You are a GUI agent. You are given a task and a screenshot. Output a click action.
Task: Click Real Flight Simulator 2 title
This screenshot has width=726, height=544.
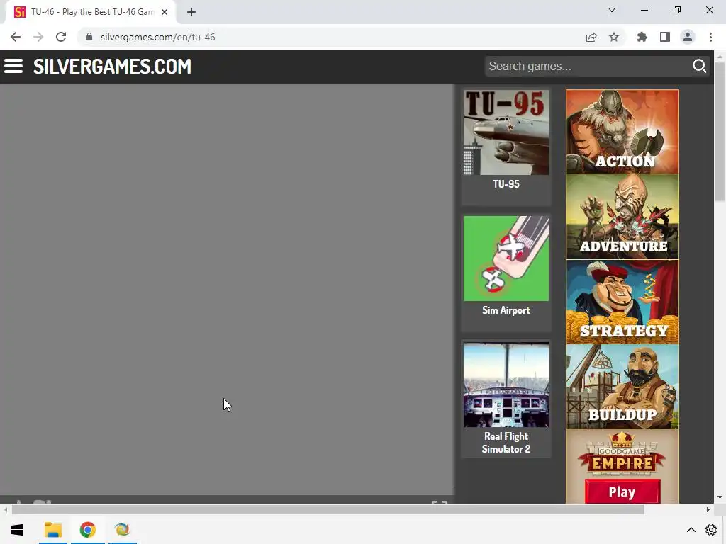coord(506,443)
